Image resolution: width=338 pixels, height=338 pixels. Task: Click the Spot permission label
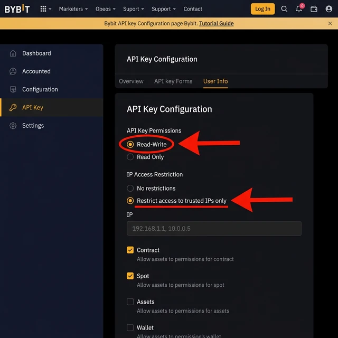click(143, 276)
